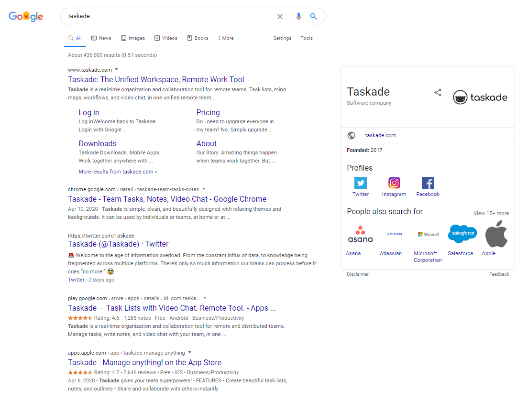Click the Salesforce cloud logo
Viewport: 528px width, 401px height.
coord(462,234)
